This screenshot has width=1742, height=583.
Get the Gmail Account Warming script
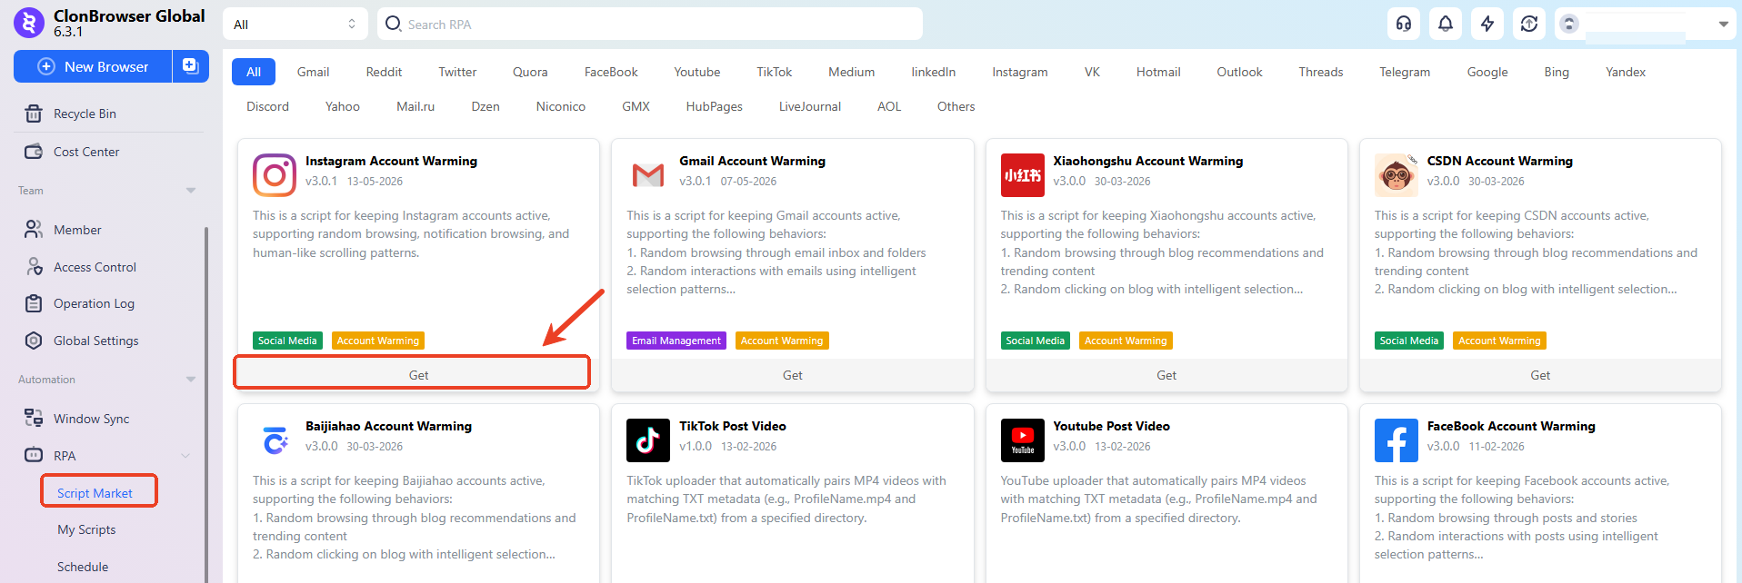pos(793,375)
